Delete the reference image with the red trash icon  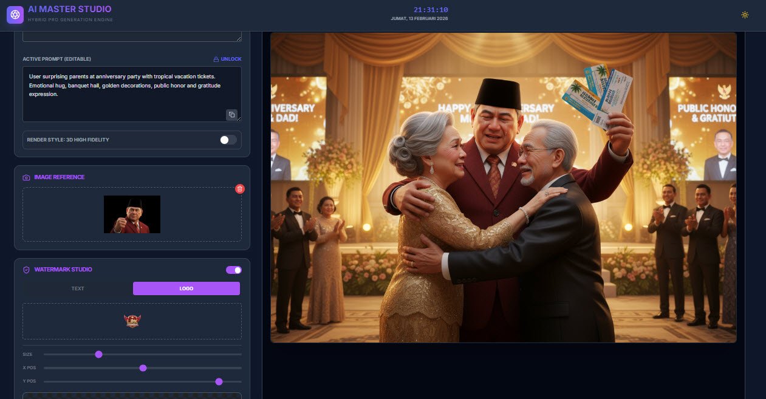240,189
